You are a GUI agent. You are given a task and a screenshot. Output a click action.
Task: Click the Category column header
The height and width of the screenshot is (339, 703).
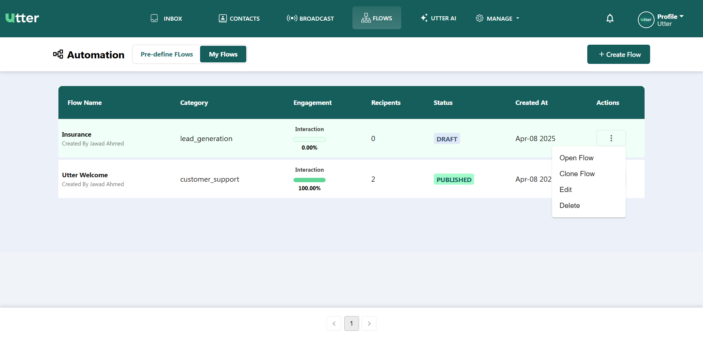(194, 103)
